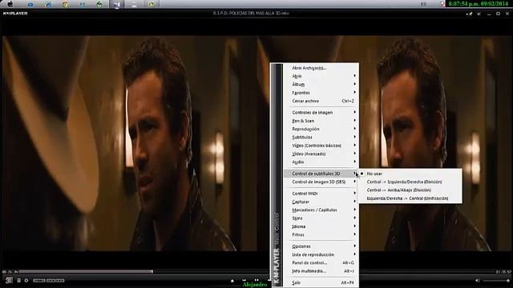The image size is (513, 288).
Task: Click the KMPlayer logo in the title bar
Action: (x=15, y=13)
